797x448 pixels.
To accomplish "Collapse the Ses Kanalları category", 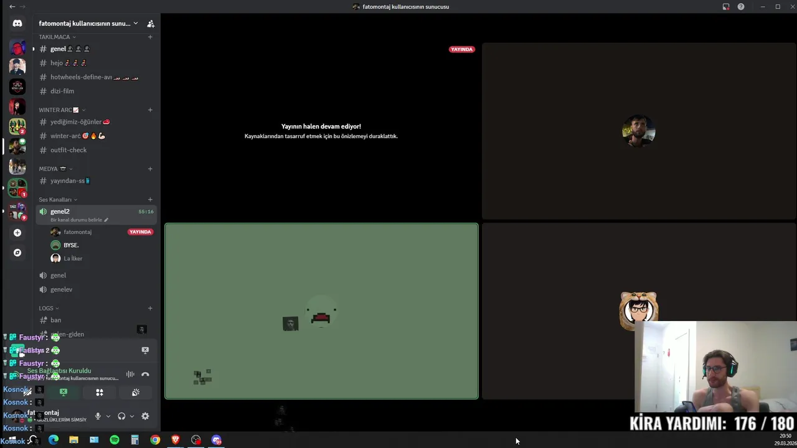I will [58, 200].
